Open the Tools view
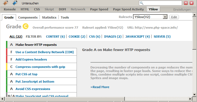The width and height of the screenshot is (197, 102). coord(65,17)
